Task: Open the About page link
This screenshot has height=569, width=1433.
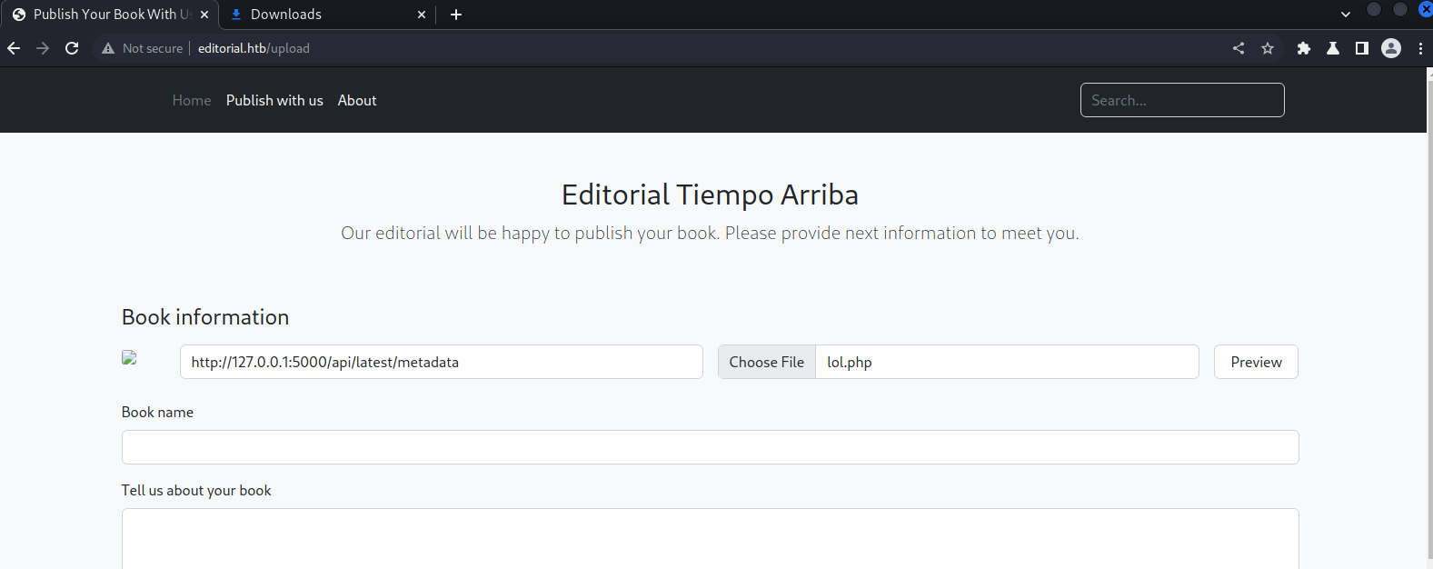Action: [357, 100]
